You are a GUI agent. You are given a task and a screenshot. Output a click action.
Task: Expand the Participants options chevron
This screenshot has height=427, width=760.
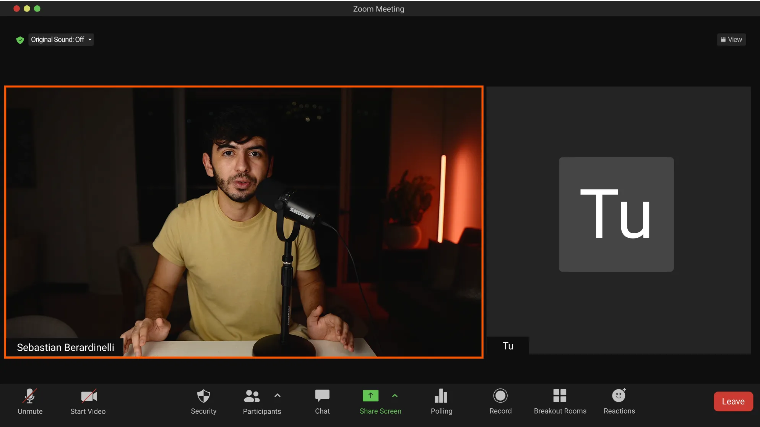pyautogui.click(x=278, y=396)
